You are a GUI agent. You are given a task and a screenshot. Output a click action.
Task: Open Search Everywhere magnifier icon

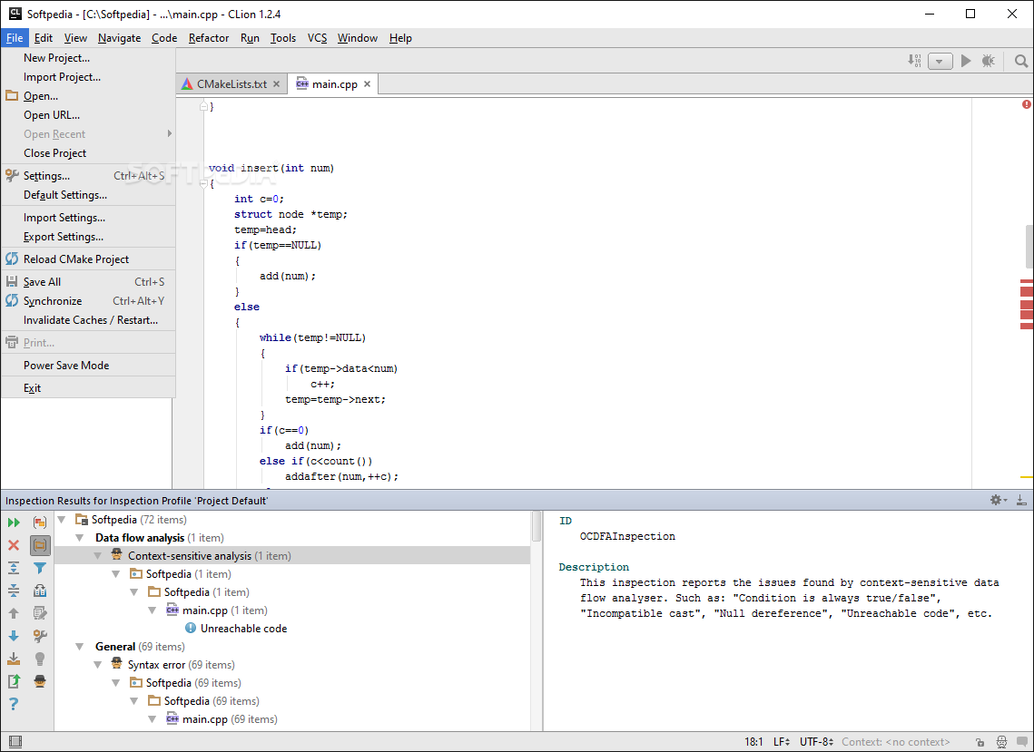click(1020, 62)
